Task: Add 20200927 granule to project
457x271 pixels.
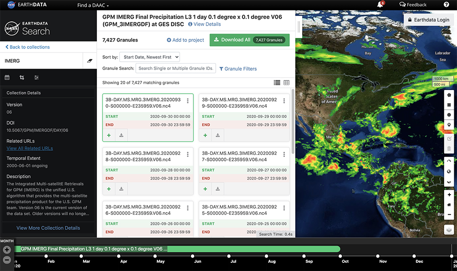Action: 205,189
